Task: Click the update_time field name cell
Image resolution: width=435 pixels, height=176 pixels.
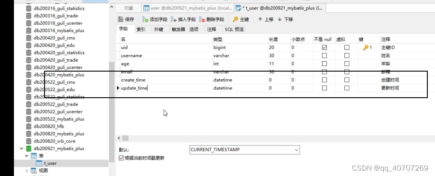Action: click(x=166, y=88)
